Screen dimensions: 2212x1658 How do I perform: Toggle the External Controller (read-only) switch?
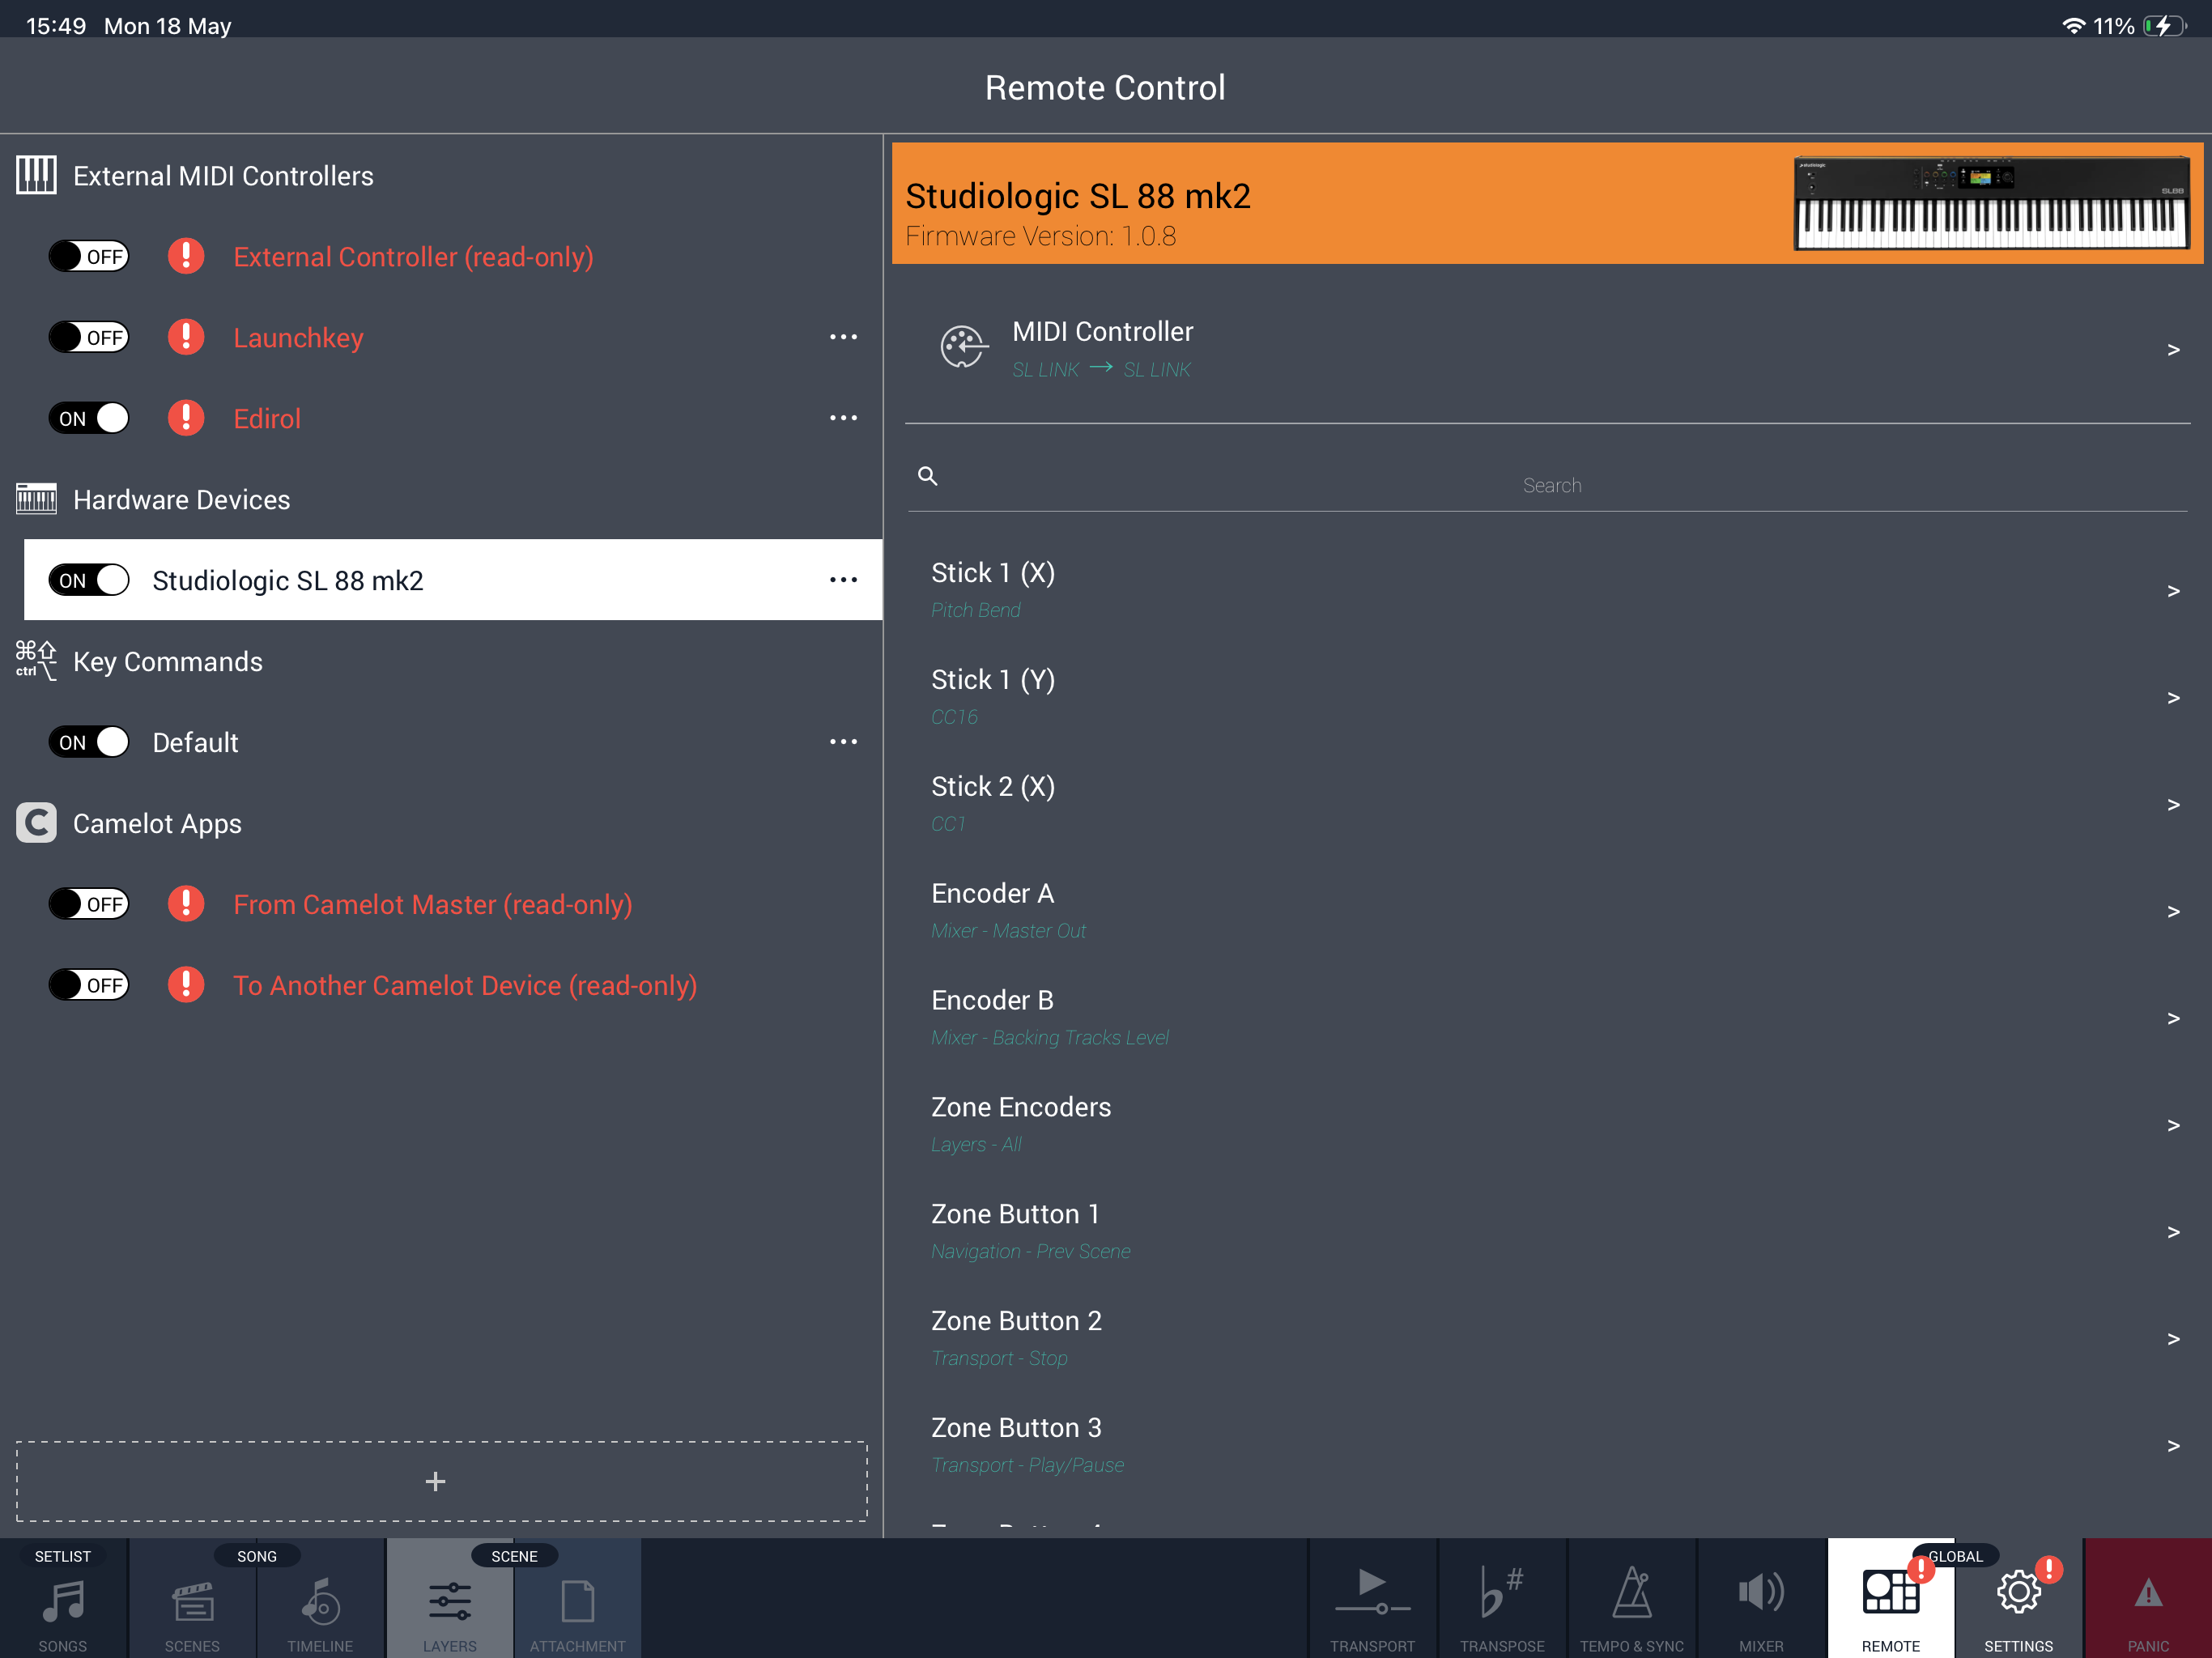89,256
